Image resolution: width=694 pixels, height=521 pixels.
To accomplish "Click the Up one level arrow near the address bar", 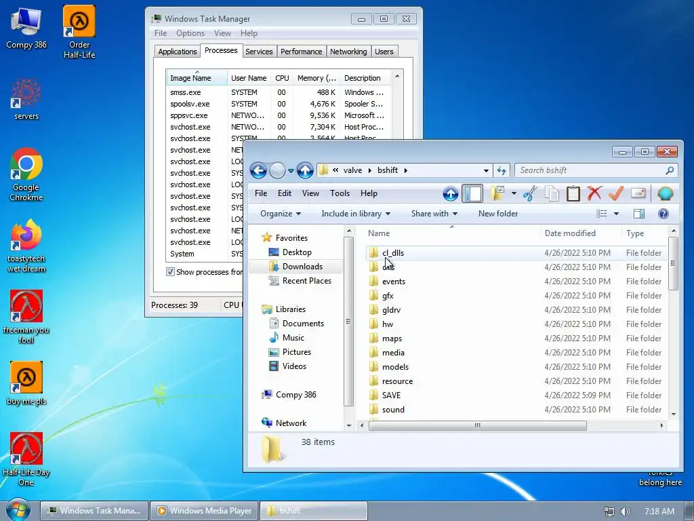I will click(x=305, y=170).
